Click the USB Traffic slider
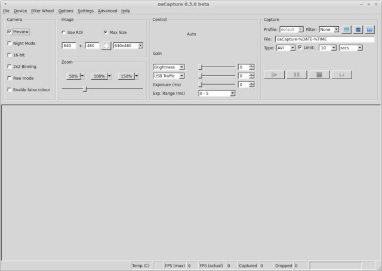This screenshot has height=271, width=382. 217,76
